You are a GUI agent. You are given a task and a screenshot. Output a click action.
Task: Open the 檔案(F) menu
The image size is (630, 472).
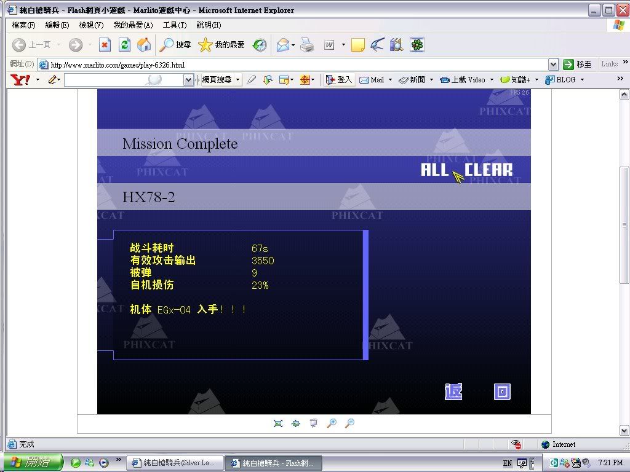23,25
